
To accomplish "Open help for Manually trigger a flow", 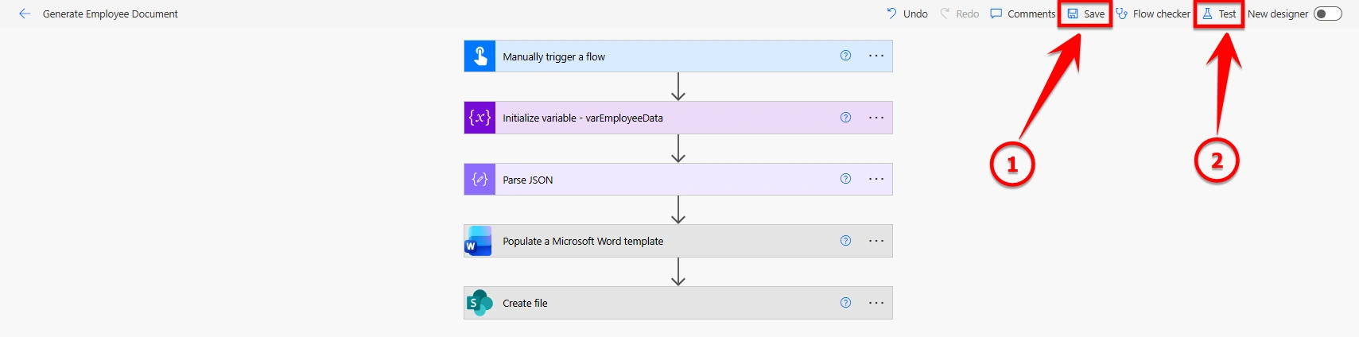I will pos(845,56).
